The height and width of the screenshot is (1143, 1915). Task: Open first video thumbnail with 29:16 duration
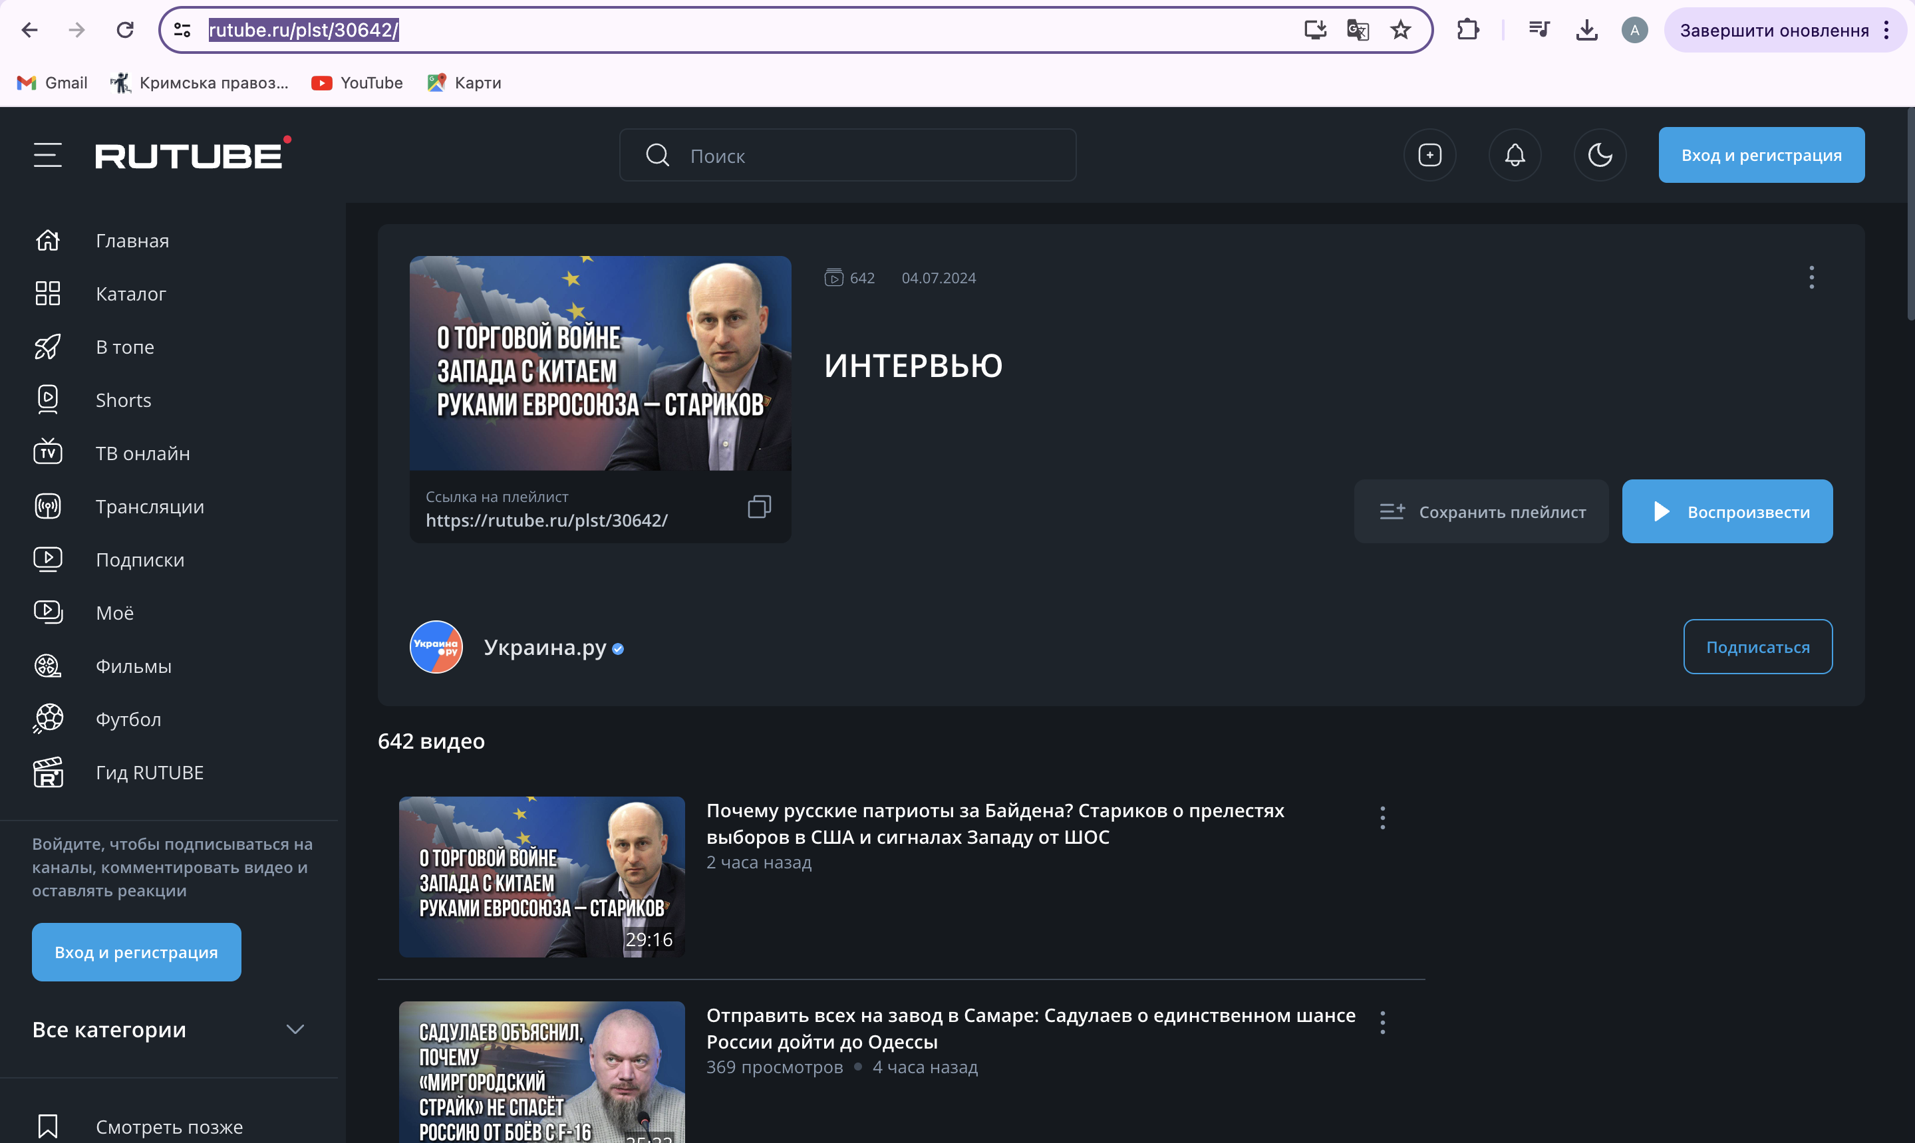541,876
